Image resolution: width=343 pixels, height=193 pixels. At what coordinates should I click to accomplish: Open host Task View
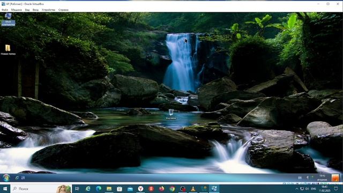point(77,189)
